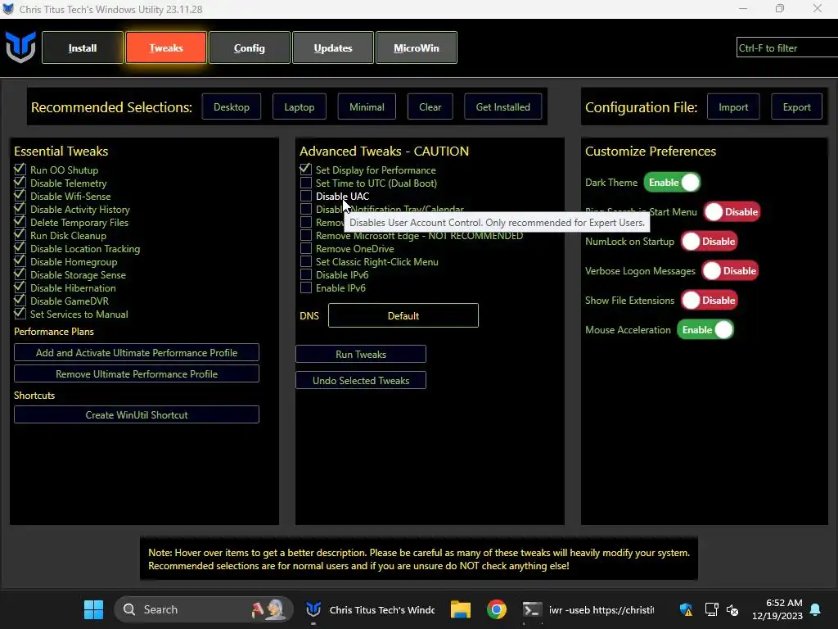Check Remove OneDrive checkbox

(x=306, y=248)
